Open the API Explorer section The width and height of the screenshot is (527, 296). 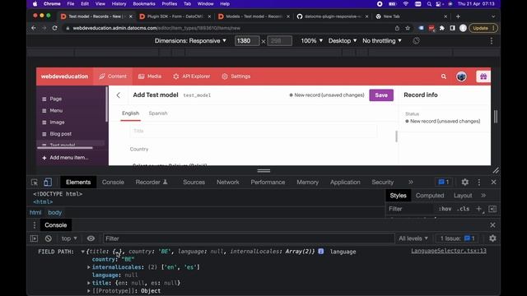(192, 76)
